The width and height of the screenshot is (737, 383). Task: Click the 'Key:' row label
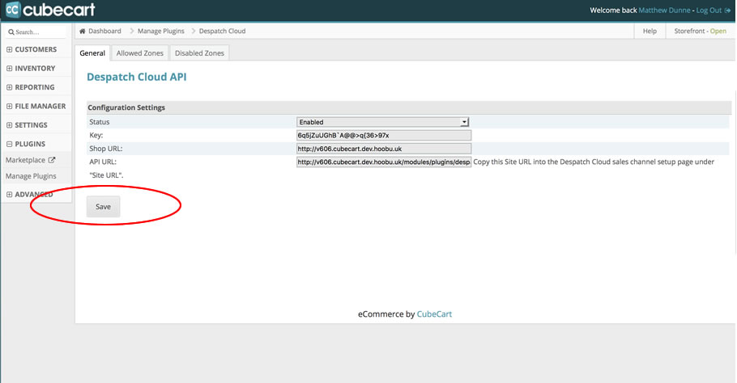(96, 135)
